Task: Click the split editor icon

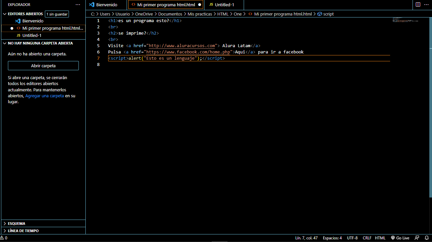Action: tap(418, 5)
